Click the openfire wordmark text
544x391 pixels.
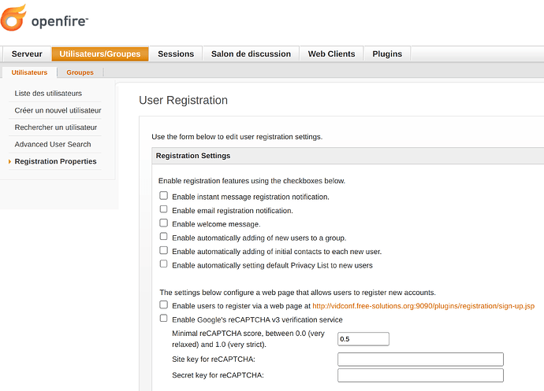[x=60, y=21]
